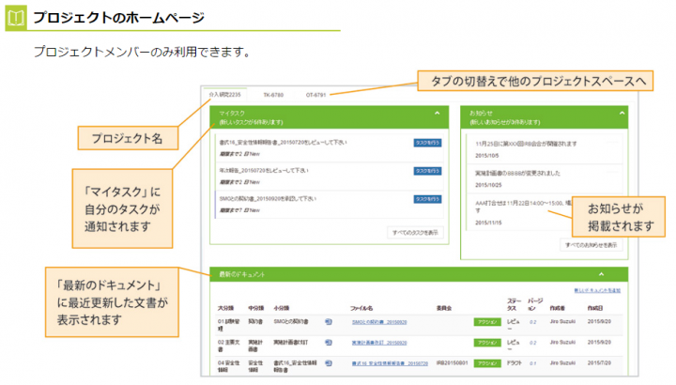Image resolution: width=676 pixels, height=385 pixels.
Task: Switch to the OT-6791 project tab
Action: pyautogui.click(x=315, y=95)
